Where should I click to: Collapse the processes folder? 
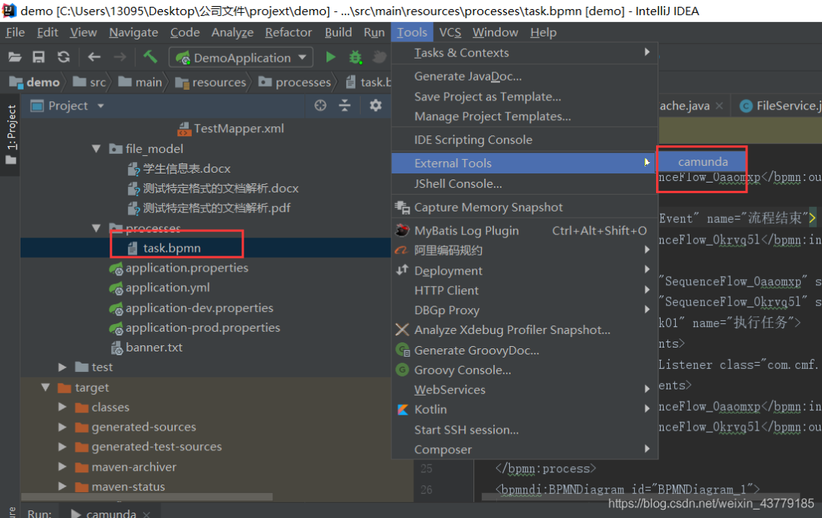[x=97, y=228]
